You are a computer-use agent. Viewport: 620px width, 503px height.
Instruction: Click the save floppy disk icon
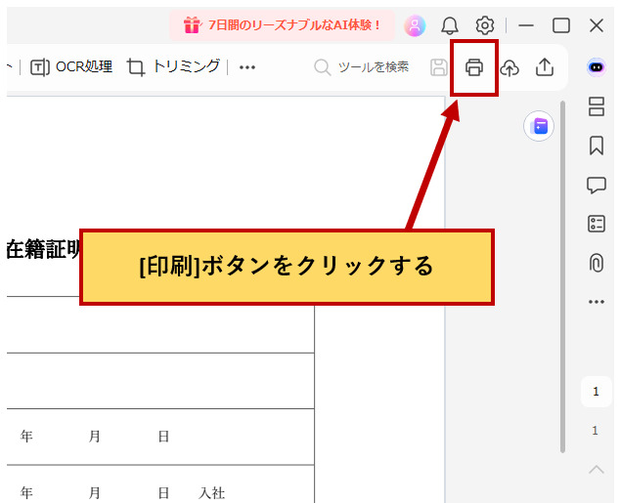[439, 67]
